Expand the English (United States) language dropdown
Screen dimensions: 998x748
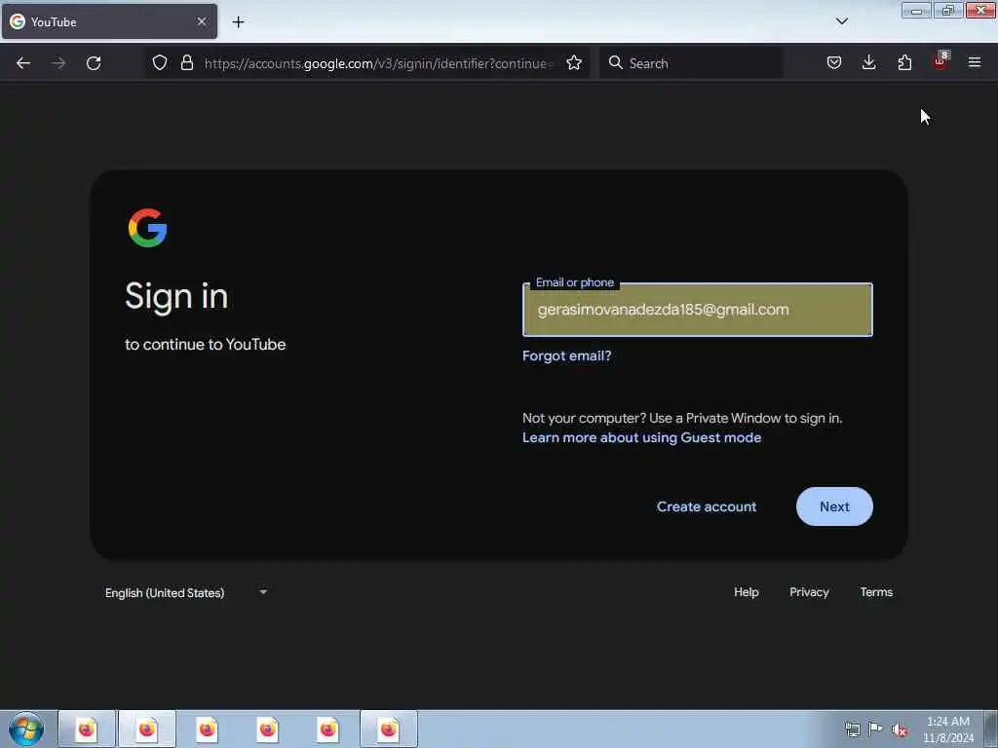(x=186, y=593)
